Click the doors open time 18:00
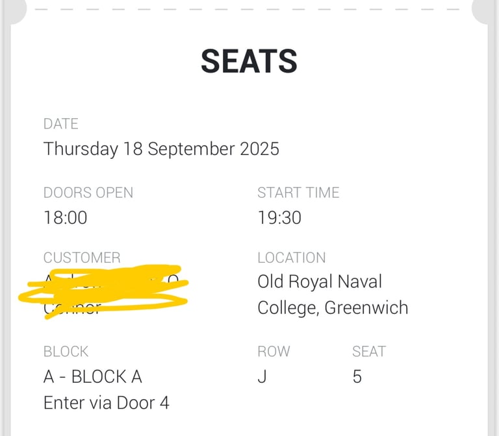This screenshot has height=436, width=499. [65, 218]
